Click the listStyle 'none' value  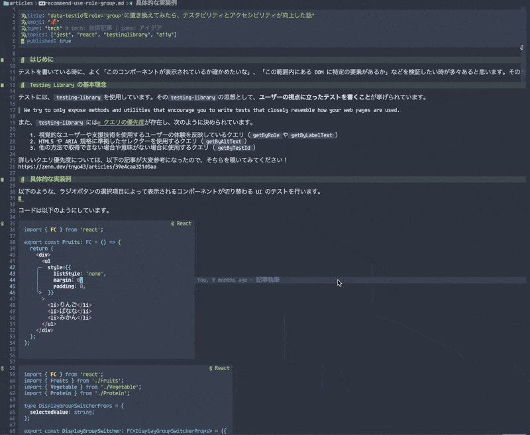(96, 274)
